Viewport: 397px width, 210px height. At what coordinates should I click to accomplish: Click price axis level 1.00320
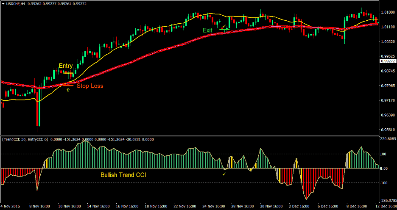(388, 41)
